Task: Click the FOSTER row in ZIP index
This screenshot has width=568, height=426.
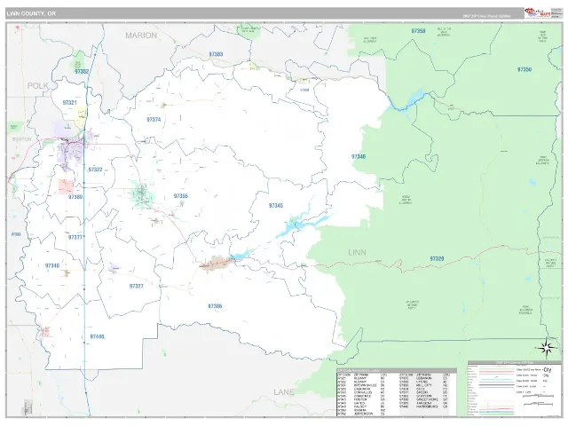Action: click(x=361, y=399)
